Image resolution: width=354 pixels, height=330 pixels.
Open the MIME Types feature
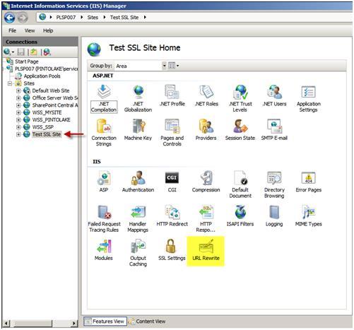(x=308, y=216)
